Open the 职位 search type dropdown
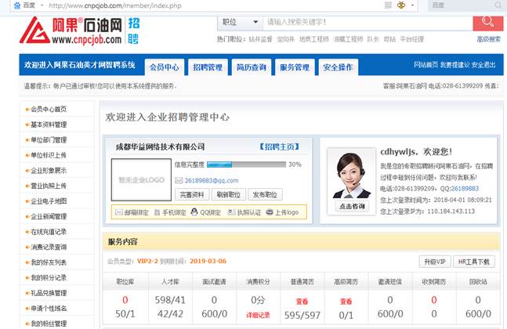 click(x=239, y=23)
